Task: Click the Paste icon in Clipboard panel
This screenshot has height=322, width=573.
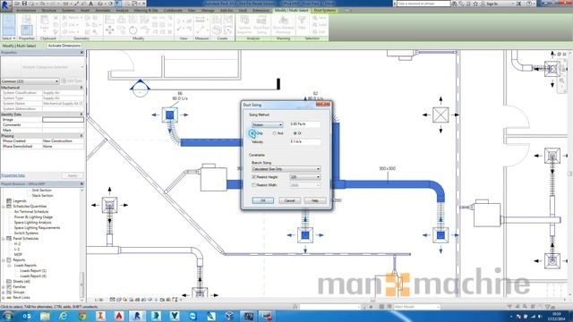Action: click(x=45, y=23)
